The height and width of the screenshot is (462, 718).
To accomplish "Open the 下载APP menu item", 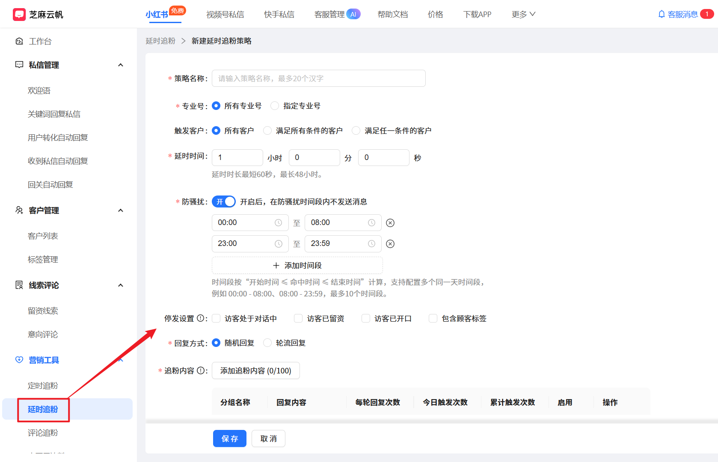I will (478, 15).
